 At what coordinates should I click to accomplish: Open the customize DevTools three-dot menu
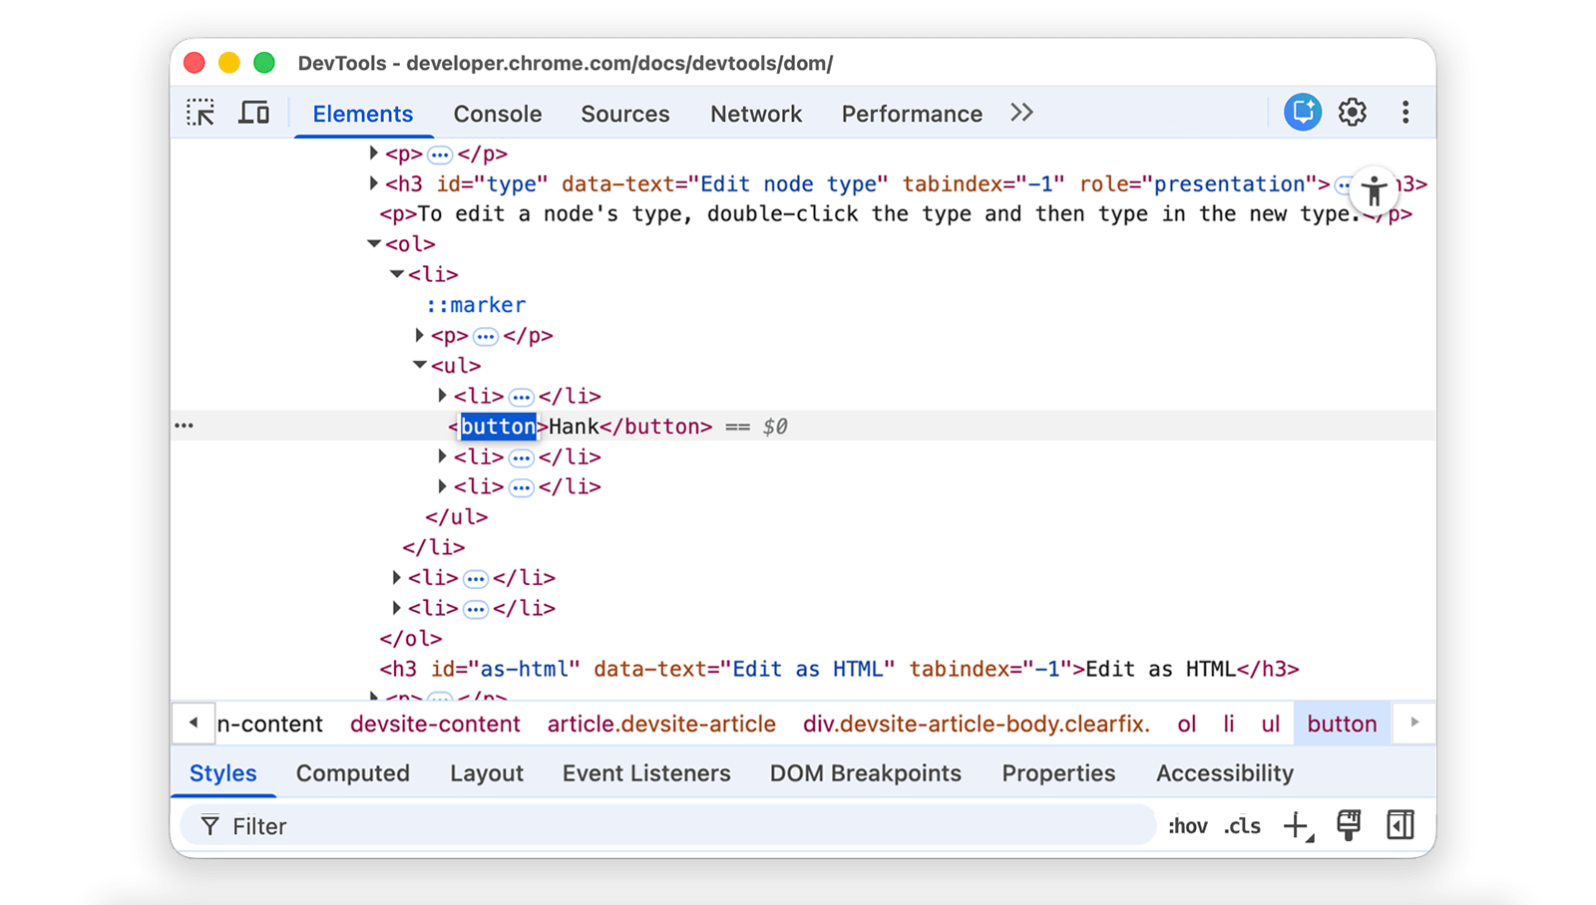[1405, 113]
